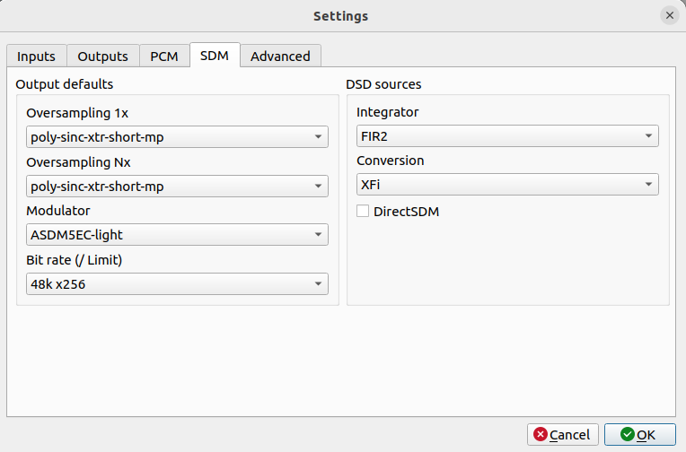Expand the Conversion dropdown showing XFi
Screen dimensions: 686x452
click(507, 185)
